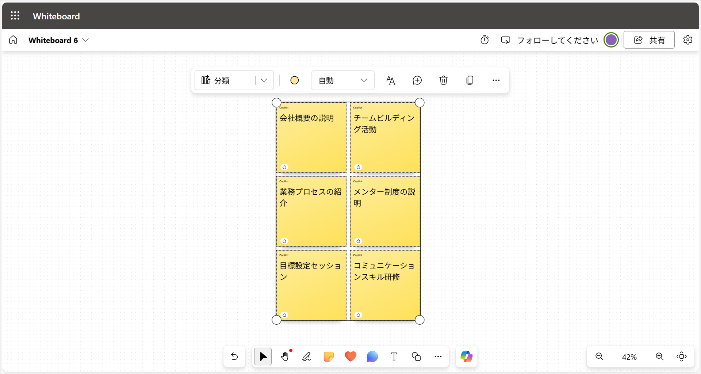Click the フォローしてください button
The width and height of the screenshot is (701, 374).
[549, 40]
